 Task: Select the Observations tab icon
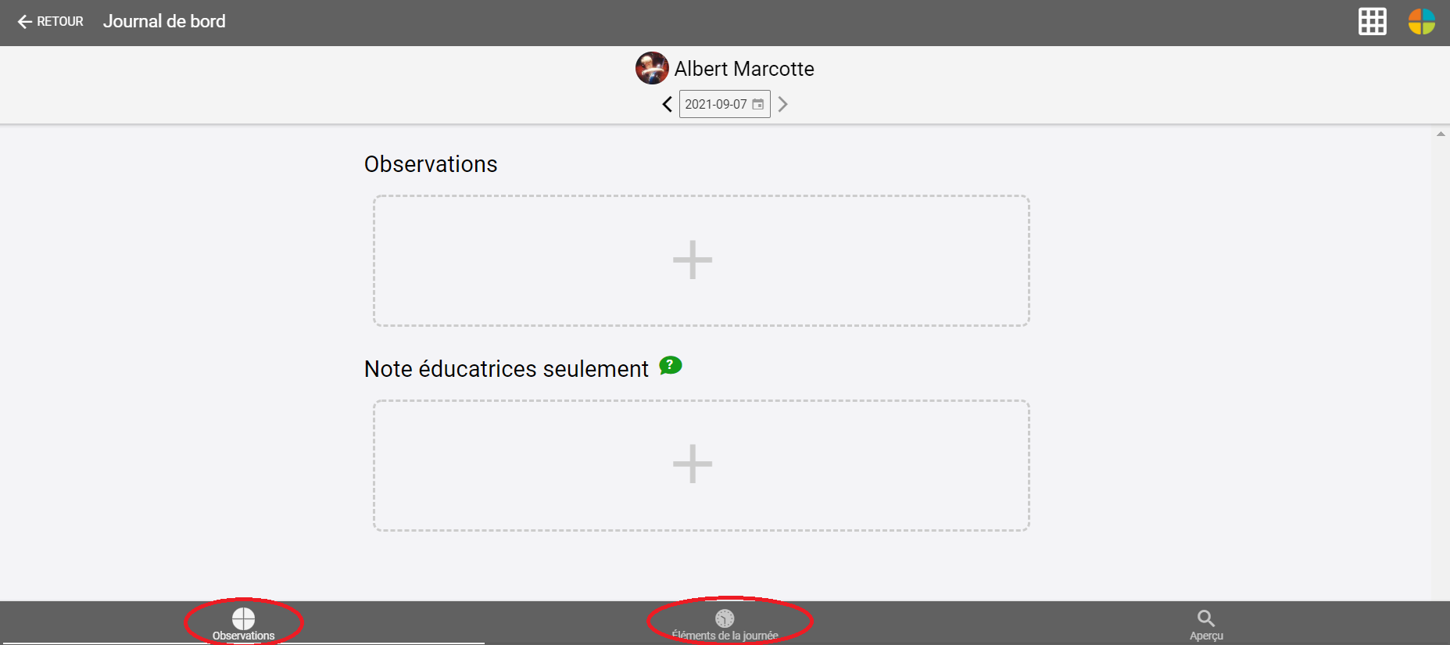pyautogui.click(x=243, y=618)
